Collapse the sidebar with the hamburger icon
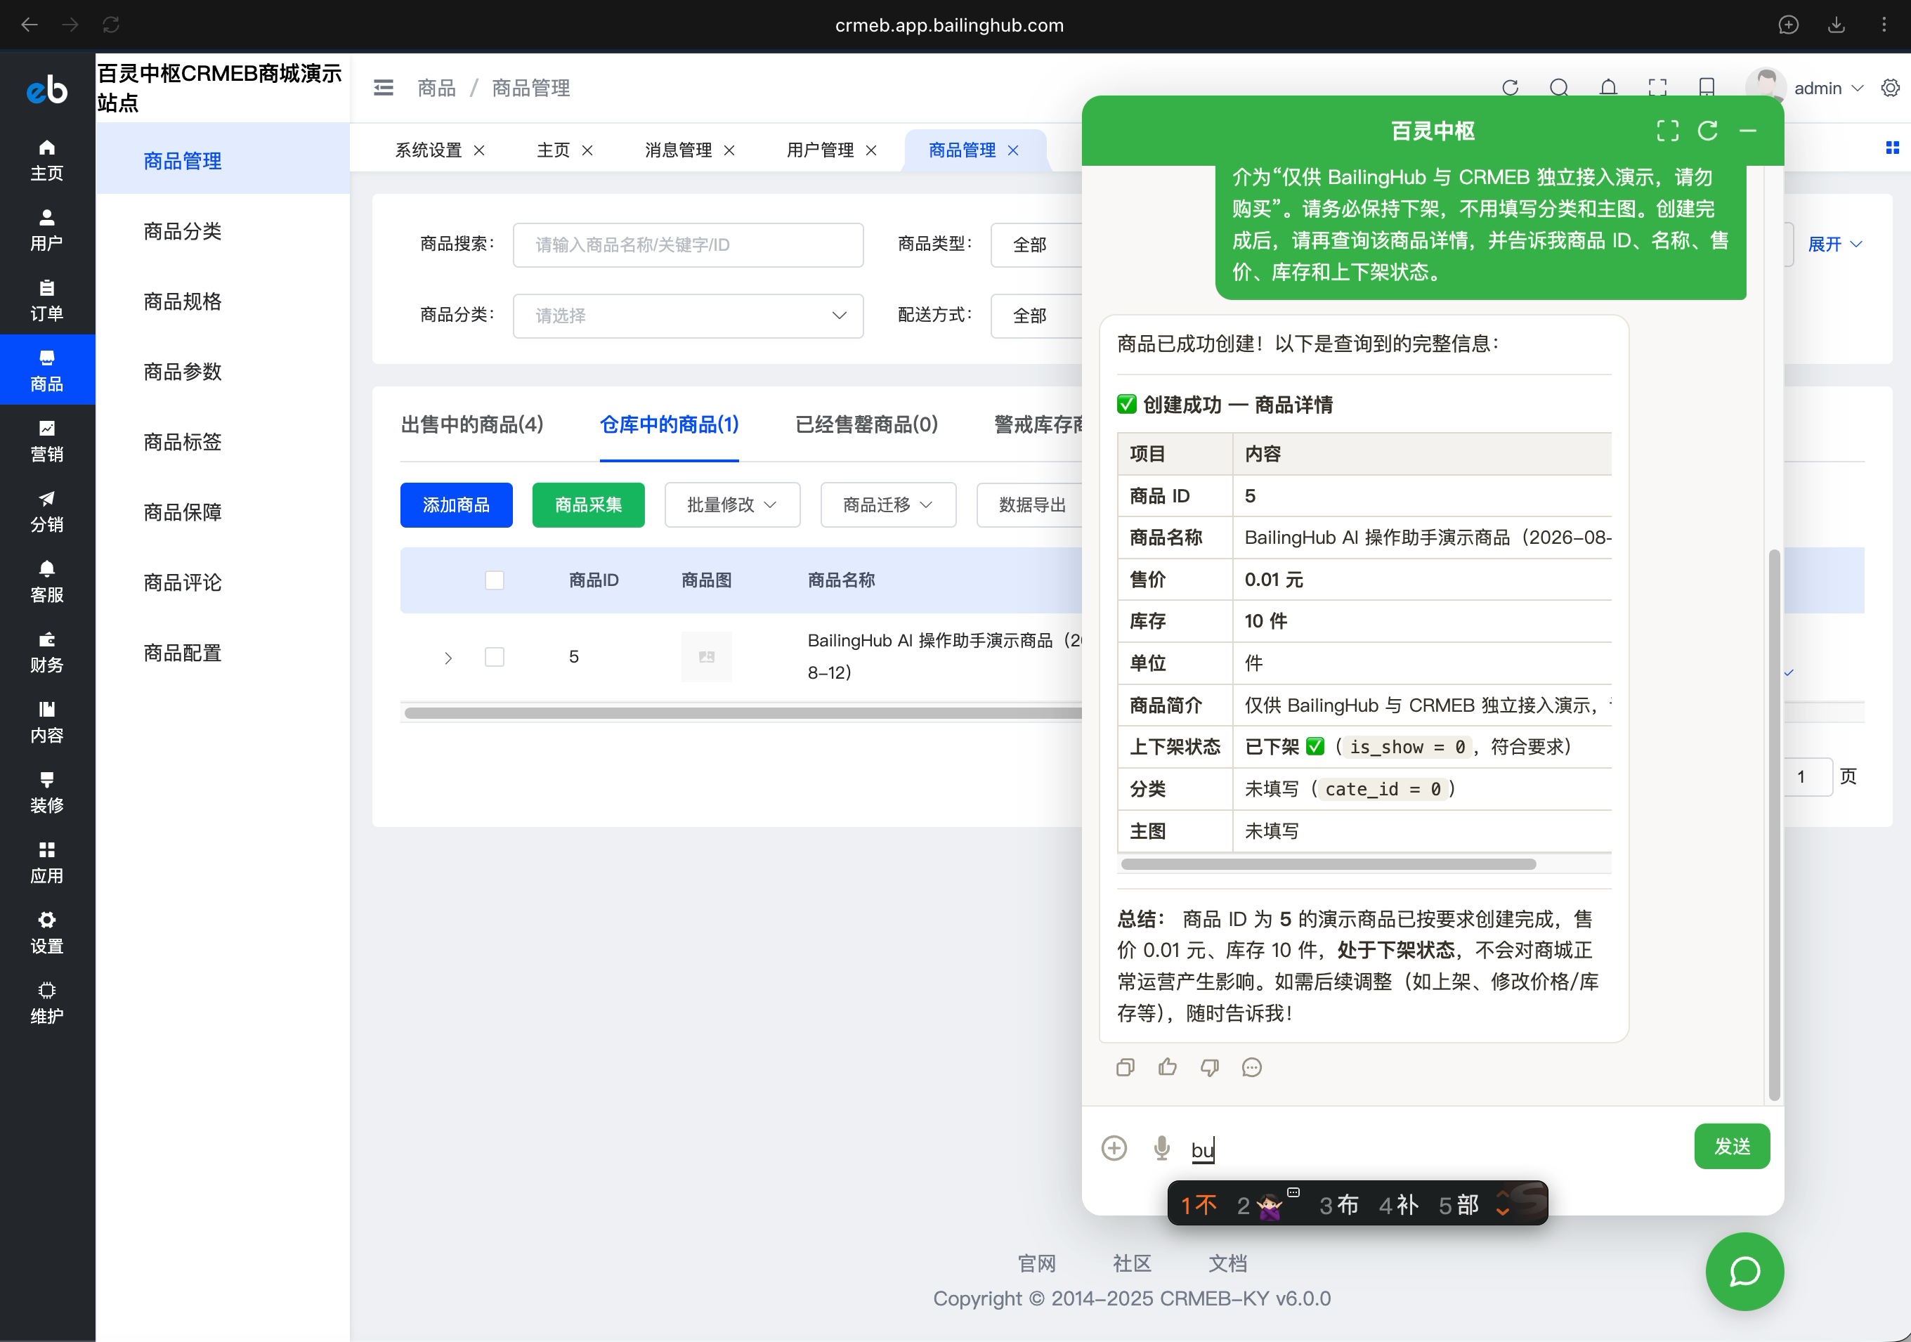This screenshot has width=1911, height=1342. (x=384, y=87)
